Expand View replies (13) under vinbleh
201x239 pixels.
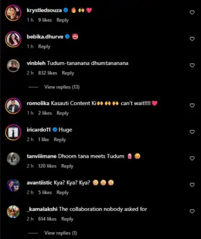click(62, 87)
